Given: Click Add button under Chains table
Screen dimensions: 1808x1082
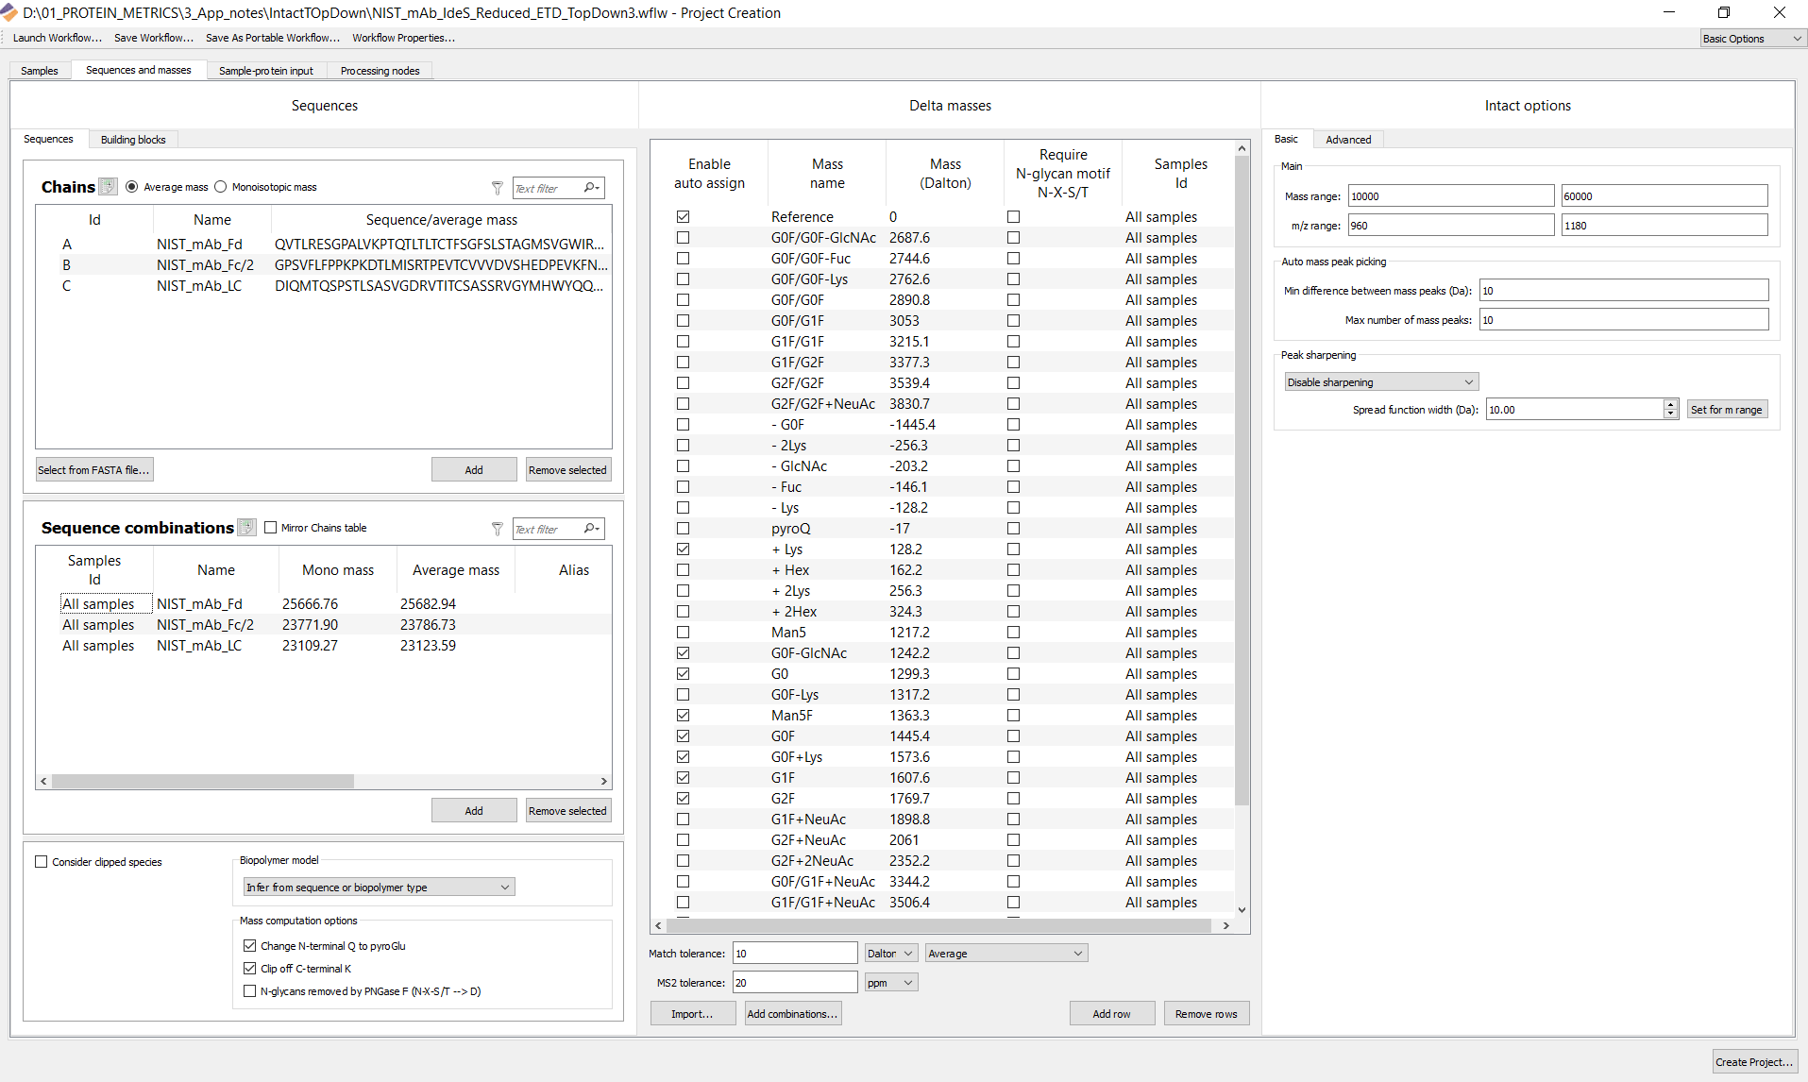Looking at the screenshot, I should coord(474,469).
